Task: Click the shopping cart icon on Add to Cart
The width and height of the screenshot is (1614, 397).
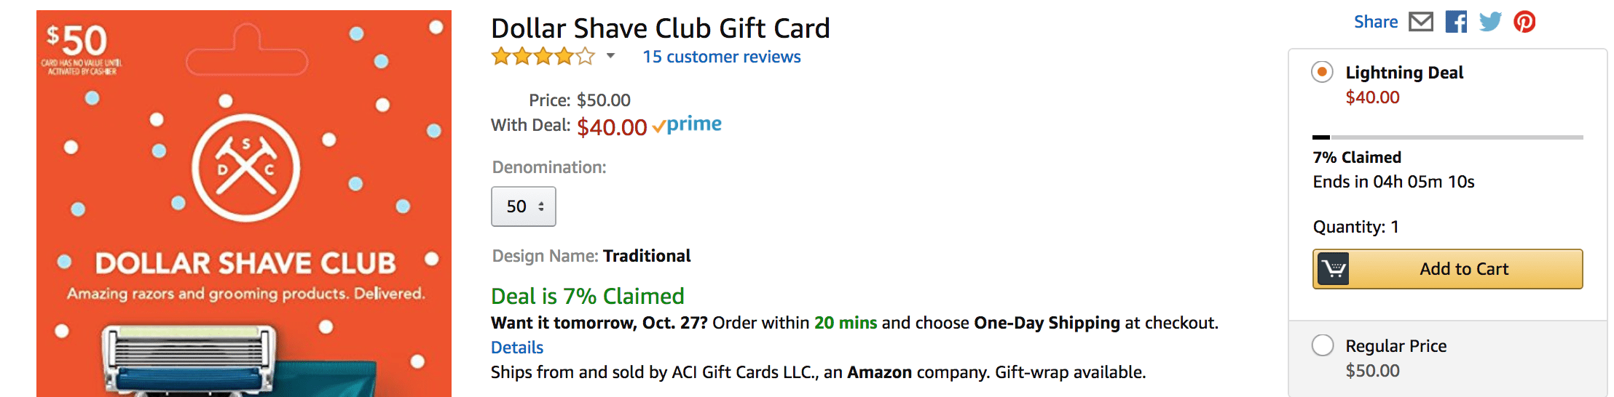Action: [1333, 269]
